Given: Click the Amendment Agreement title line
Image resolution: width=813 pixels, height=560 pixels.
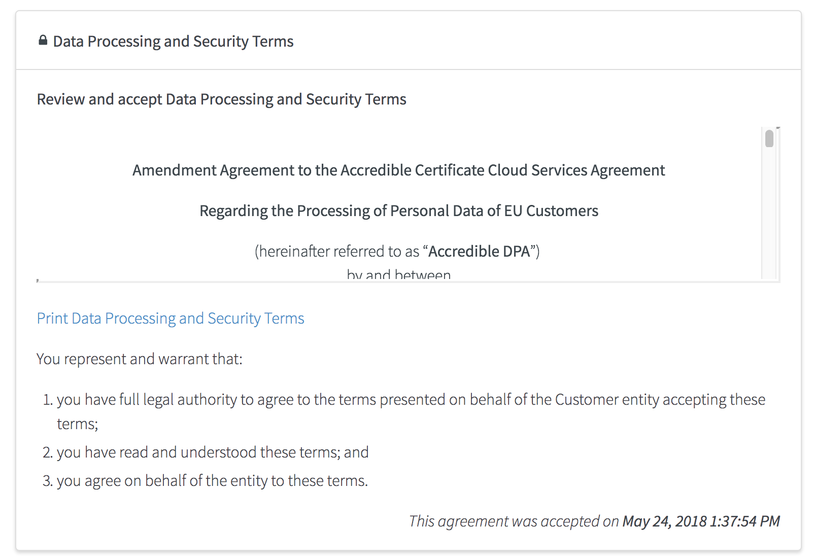Looking at the screenshot, I should point(398,170).
